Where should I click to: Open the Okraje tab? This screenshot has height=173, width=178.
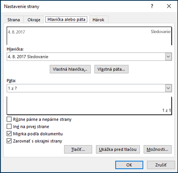(34, 20)
